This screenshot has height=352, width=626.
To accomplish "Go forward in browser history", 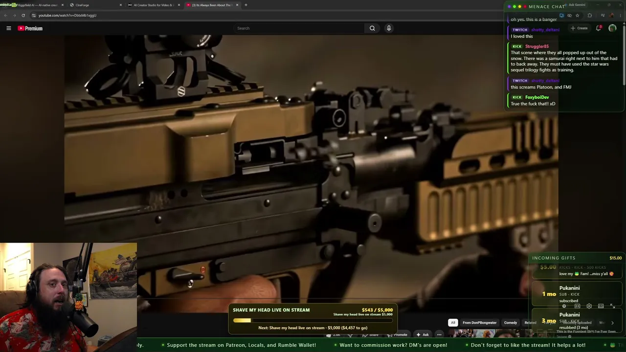I will coord(14,15).
